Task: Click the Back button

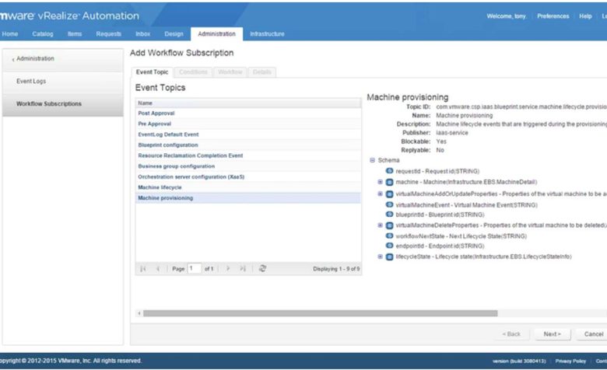Action: 511,334
